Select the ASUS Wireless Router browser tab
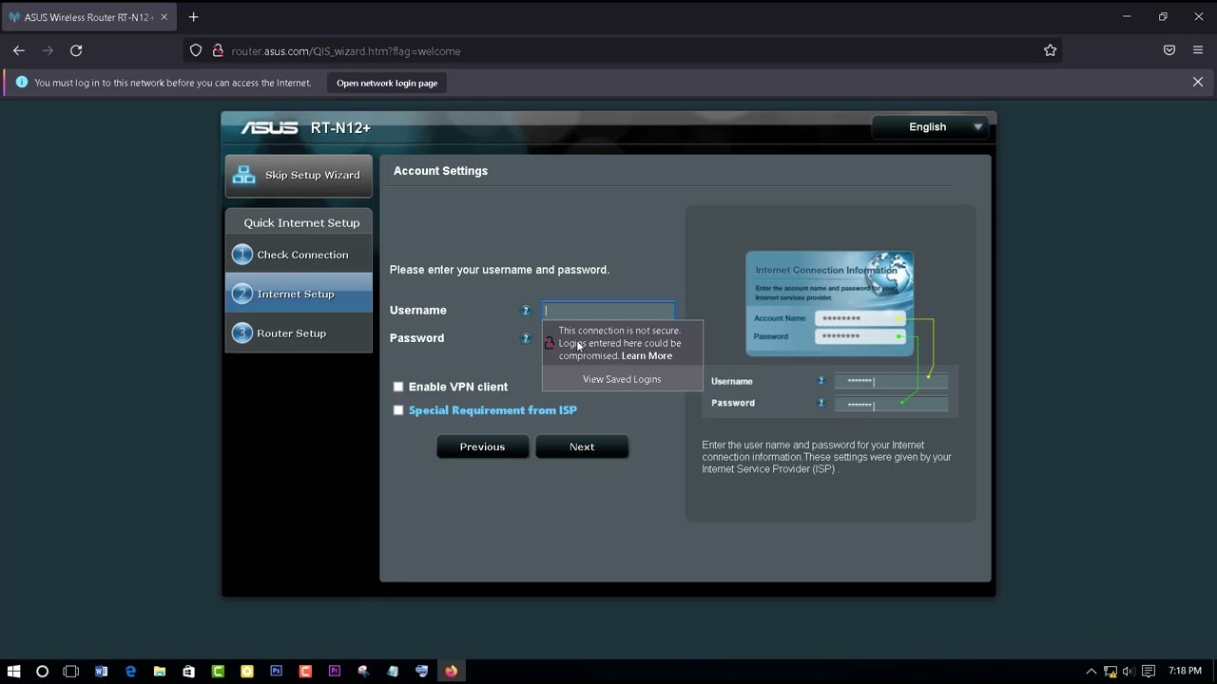 click(88, 17)
